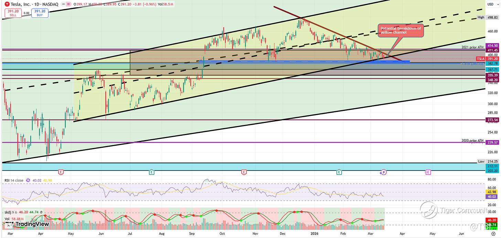Click the red earnings E marker near May
Screen dimensions: 501x238
(x=61, y=172)
